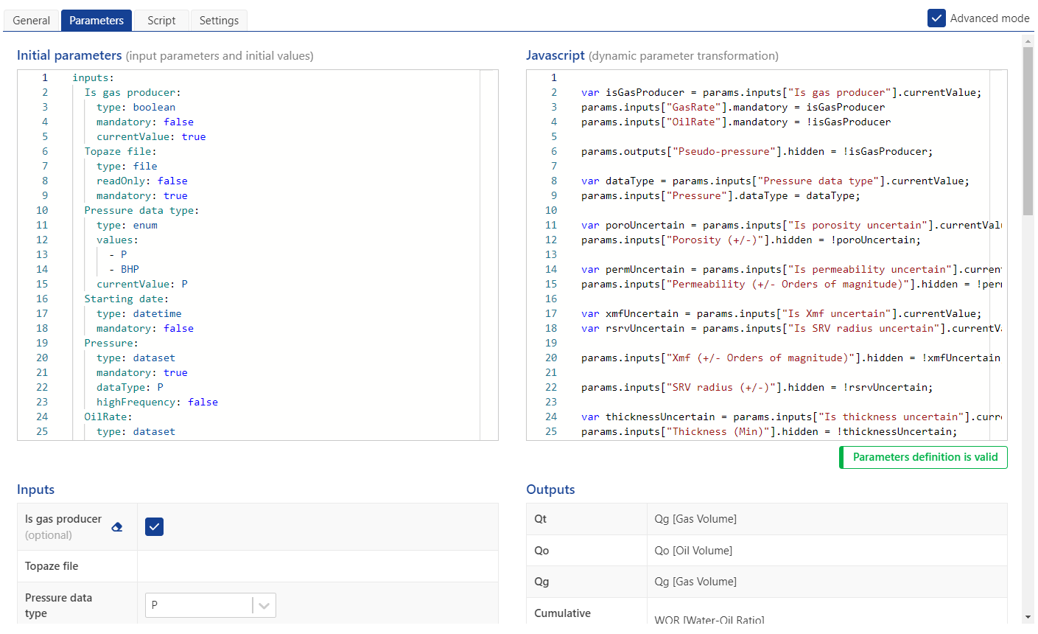Screen dimensions: 1038x634
Task: Click the SRV radius hidden Javascript line
Action: [757, 387]
